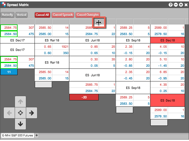Click the red ES Dec18 column header

click(167, 40)
